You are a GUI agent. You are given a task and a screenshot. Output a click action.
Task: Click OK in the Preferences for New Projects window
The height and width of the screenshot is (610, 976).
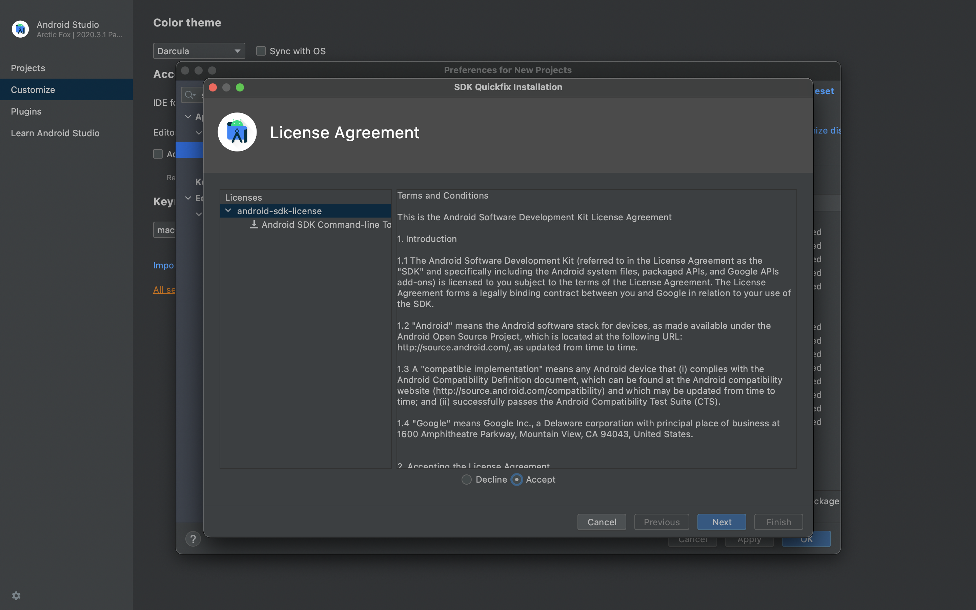[807, 542]
